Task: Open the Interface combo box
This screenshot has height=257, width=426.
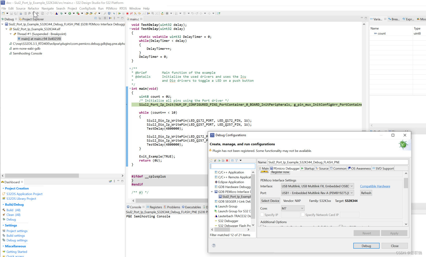Action: (317, 186)
